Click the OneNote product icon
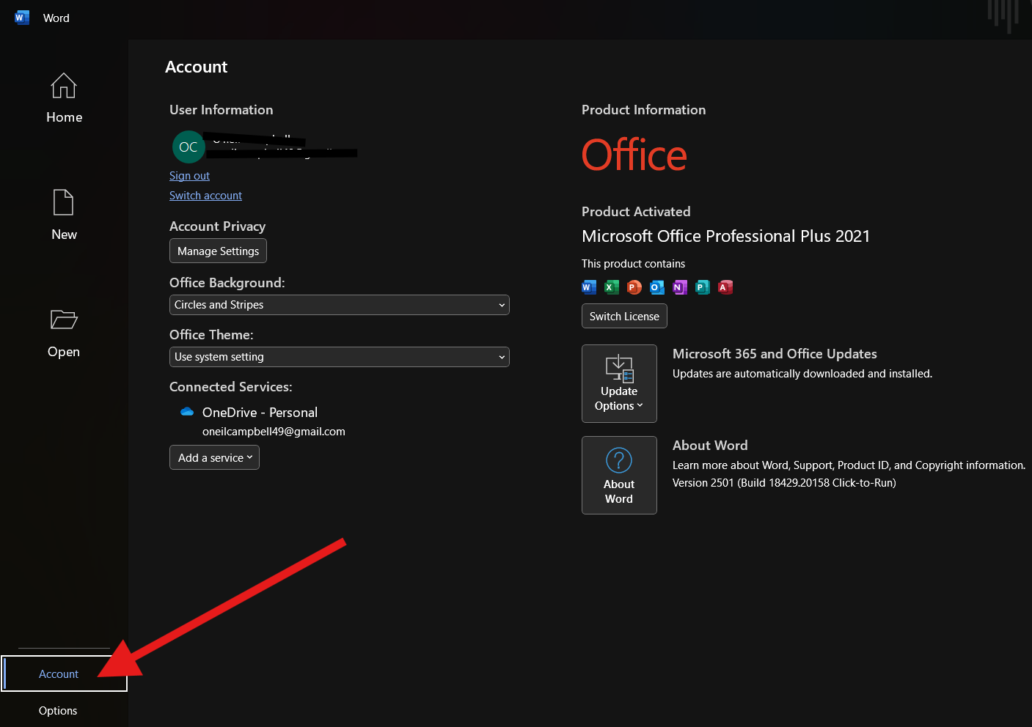 pos(680,287)
